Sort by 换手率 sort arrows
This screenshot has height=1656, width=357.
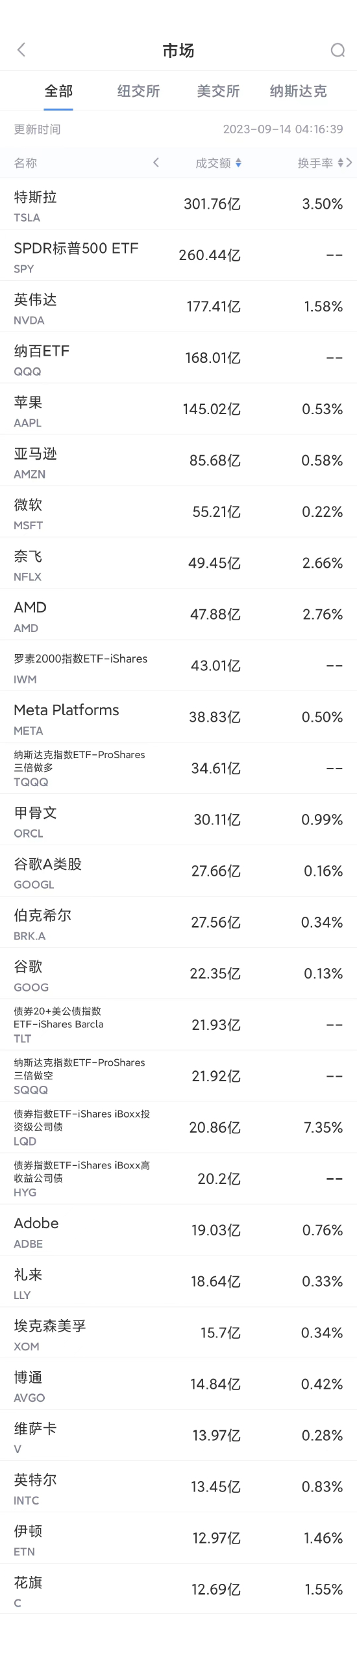tap(341, 163)
